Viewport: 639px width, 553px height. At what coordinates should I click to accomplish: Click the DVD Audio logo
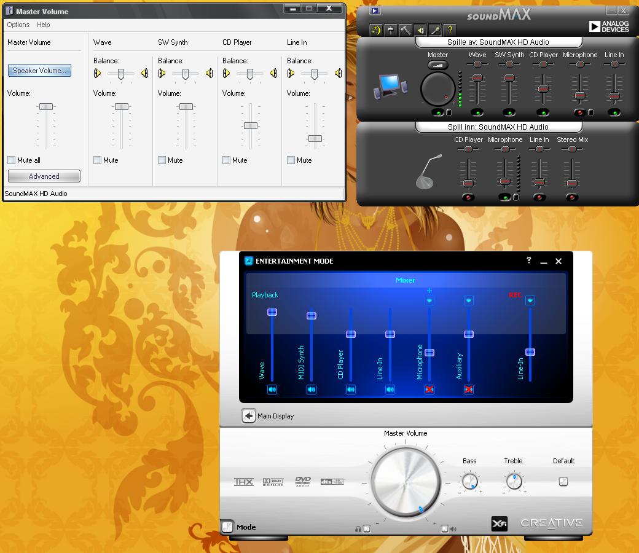pos(303,482)
